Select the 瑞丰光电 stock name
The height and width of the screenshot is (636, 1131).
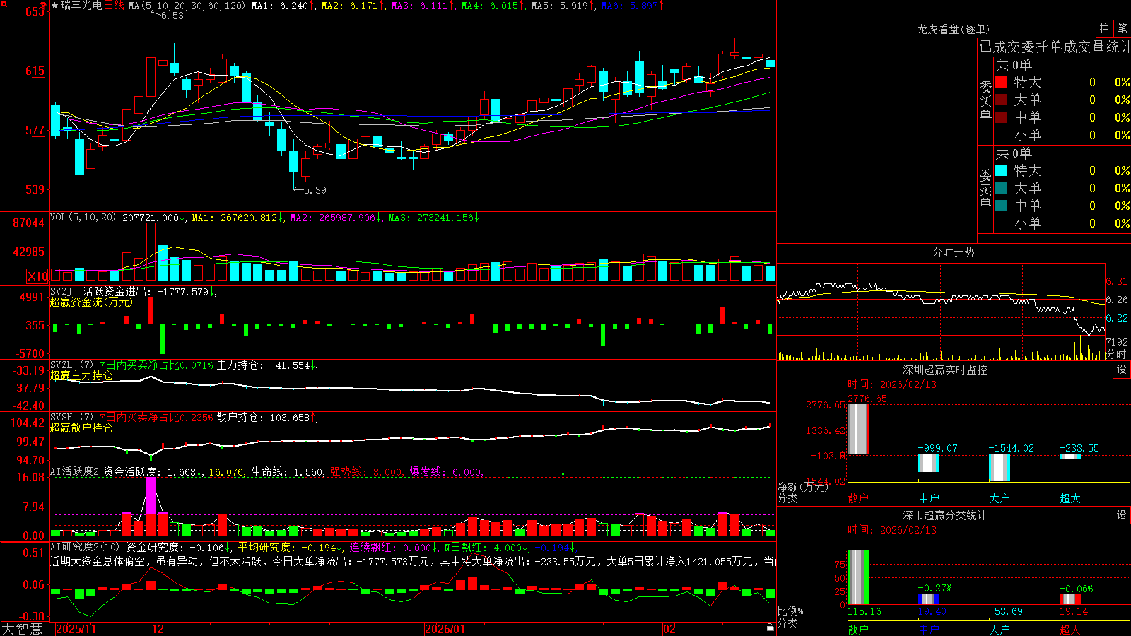81,6
